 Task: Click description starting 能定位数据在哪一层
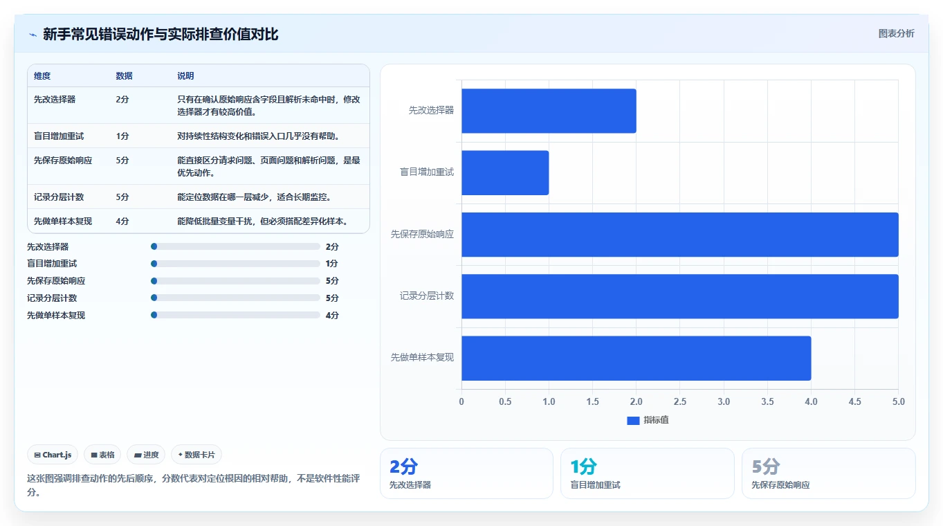click(x=255, y=197)
